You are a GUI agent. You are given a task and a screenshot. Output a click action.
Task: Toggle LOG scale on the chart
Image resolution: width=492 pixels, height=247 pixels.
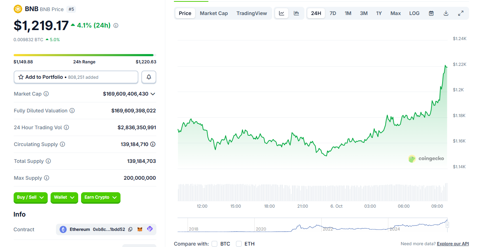[x=414, y=13]
